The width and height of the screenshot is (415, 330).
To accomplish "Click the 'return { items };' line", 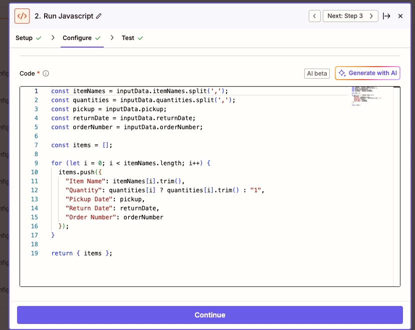I will (82, 253).
